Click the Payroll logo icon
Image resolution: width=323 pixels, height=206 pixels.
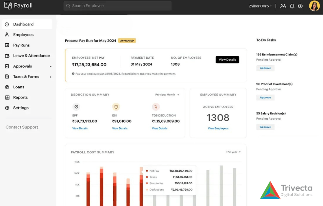8,5
